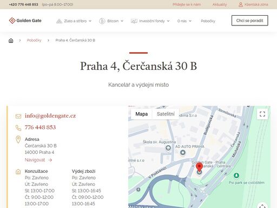This screenshot has height=208, width=277.
Task: Click the chart icon by Investiční fondy
Action: (x=134, y=21)
